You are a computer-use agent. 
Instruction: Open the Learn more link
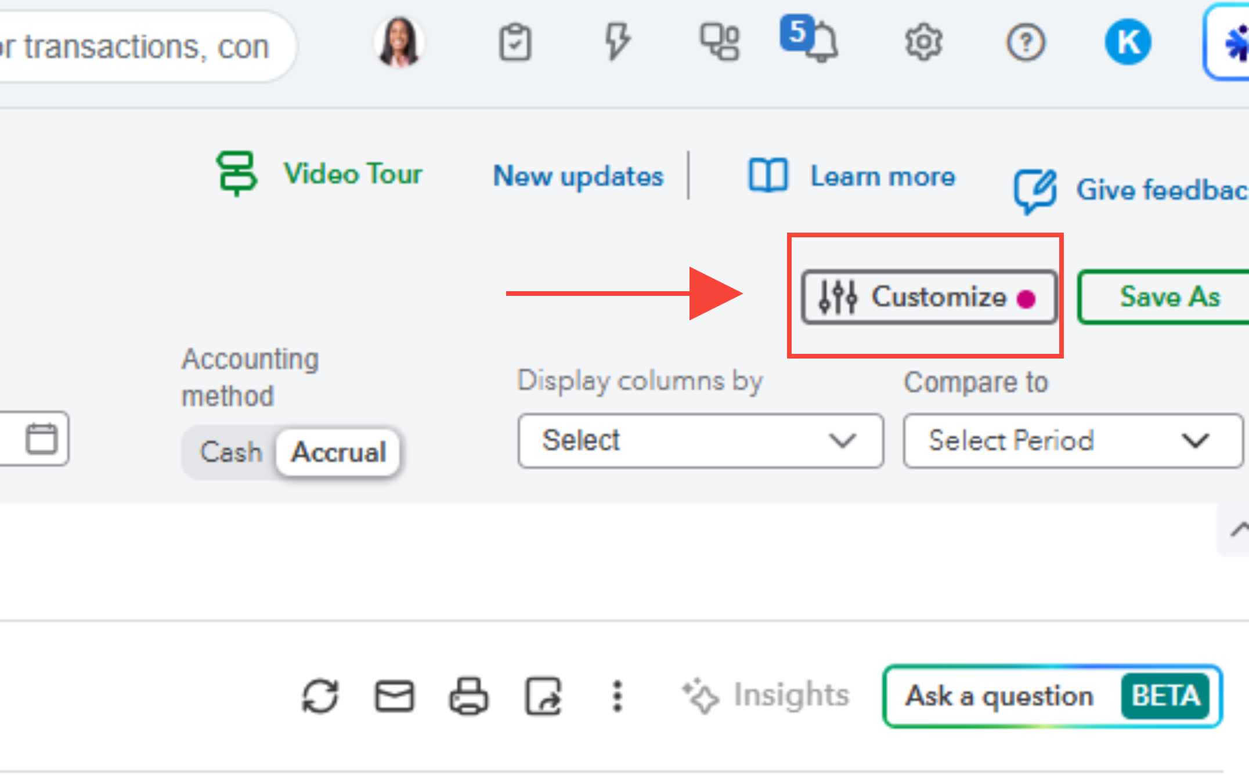tap(853, 176)
